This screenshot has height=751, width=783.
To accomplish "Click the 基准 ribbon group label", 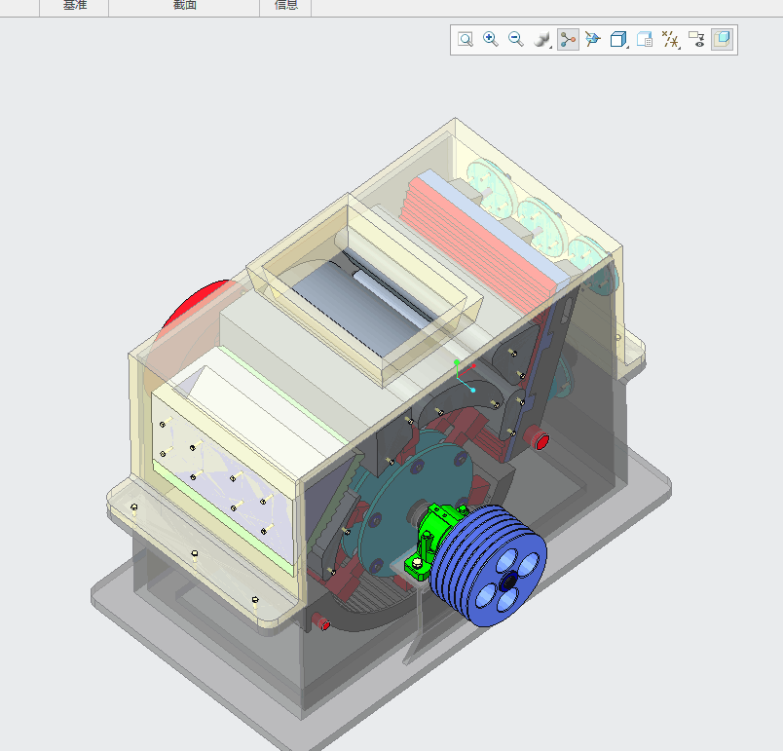I will [75, 5].
